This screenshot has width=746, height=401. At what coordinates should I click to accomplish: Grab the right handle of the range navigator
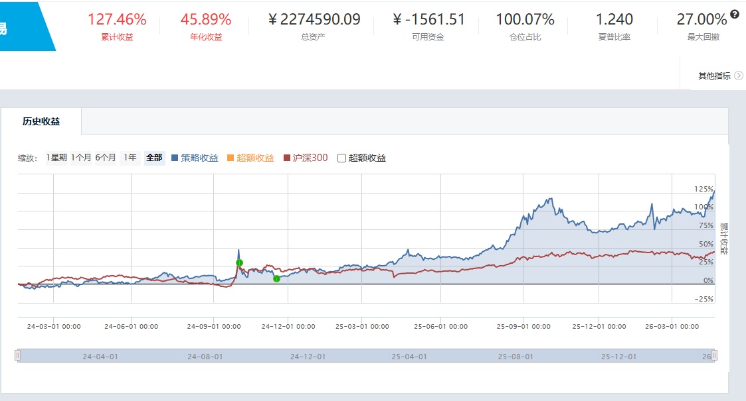pyautogui.click(x=714, y=355)
